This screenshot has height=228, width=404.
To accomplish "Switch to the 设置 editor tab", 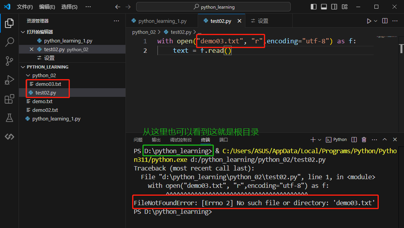I will pyautogui.click(x=263, y=21).
